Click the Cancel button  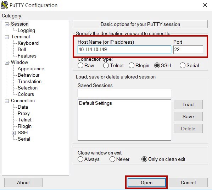[188, 183]
